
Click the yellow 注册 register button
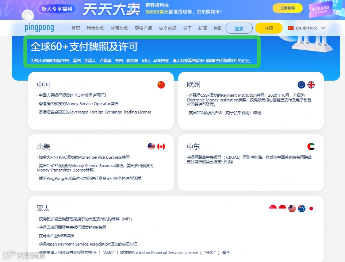point(269,28)
